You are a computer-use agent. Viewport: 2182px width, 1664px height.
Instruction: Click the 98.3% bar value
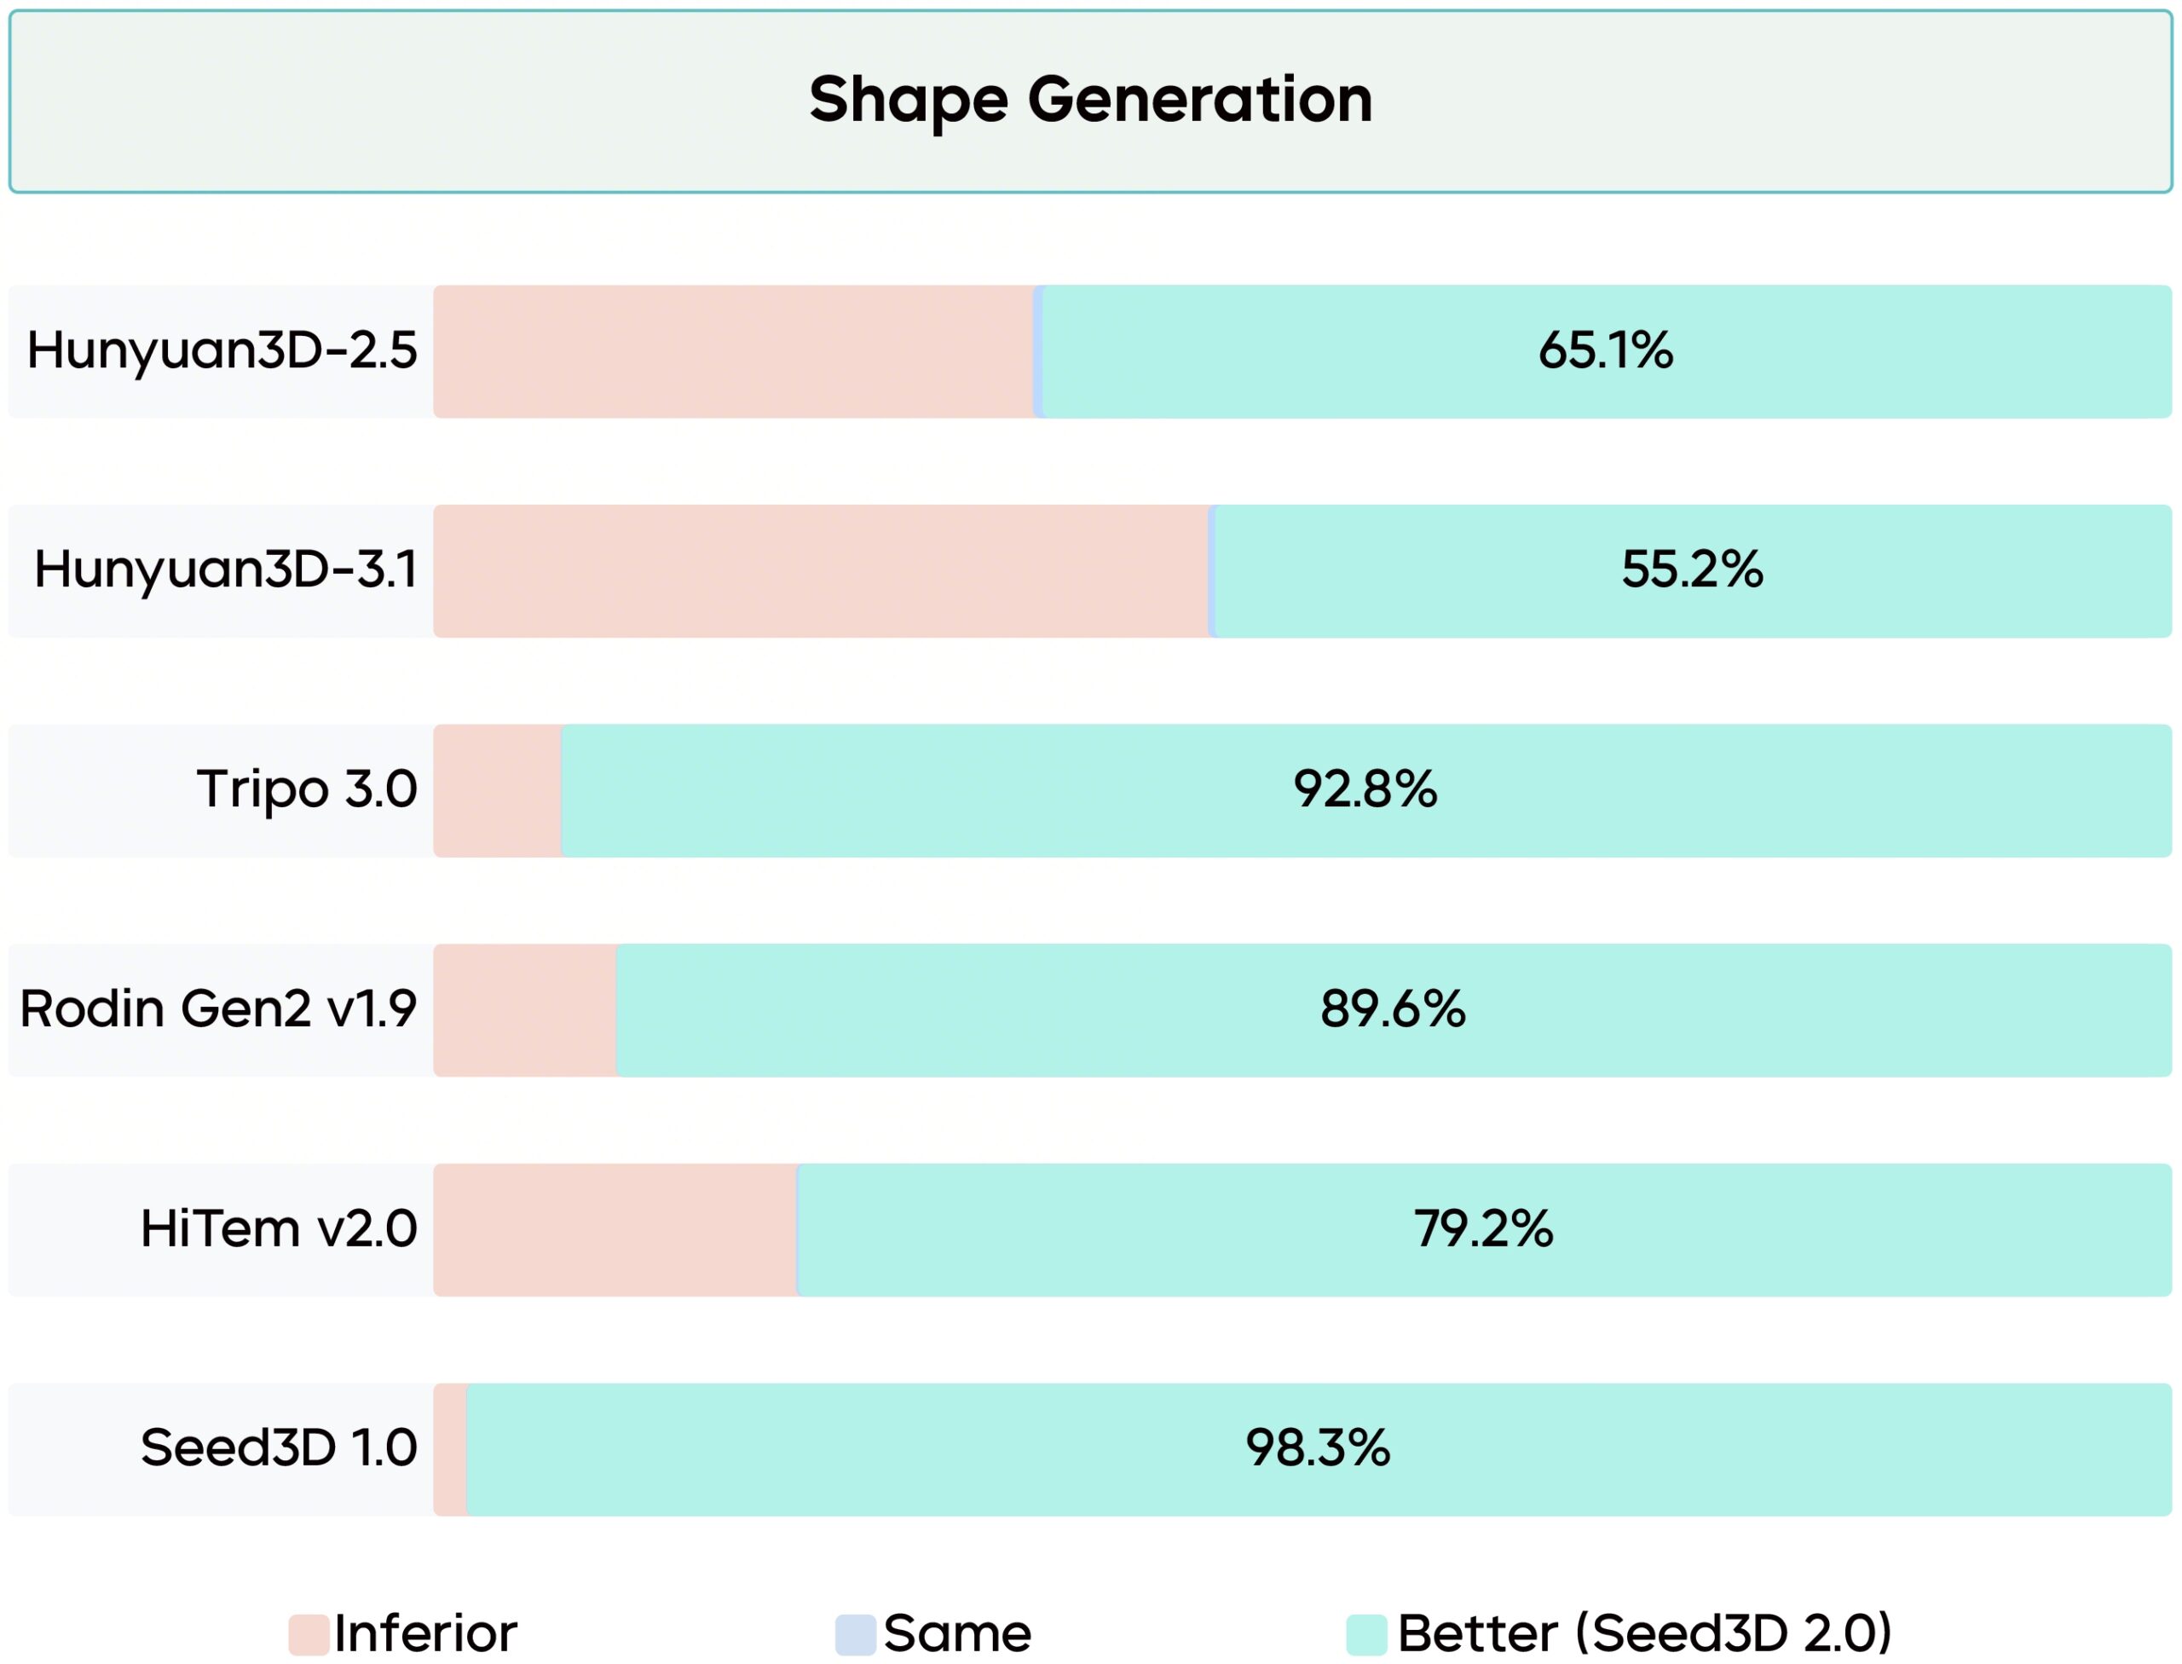point(1318,1448)
